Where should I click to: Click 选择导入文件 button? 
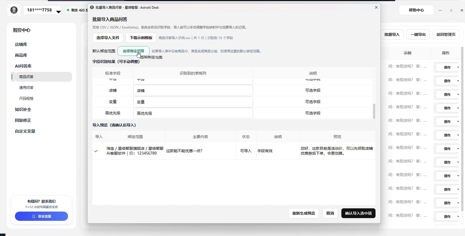pyautogui.click(x=108, y=38)
